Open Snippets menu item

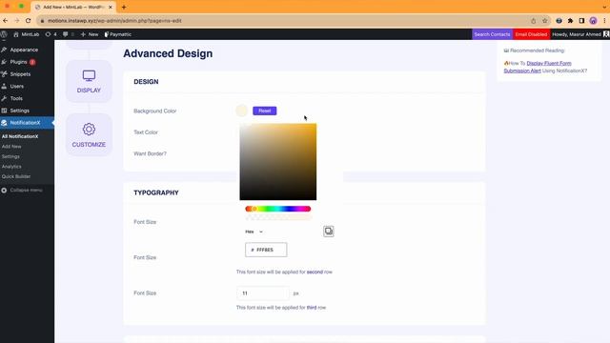tap(20, 74)
